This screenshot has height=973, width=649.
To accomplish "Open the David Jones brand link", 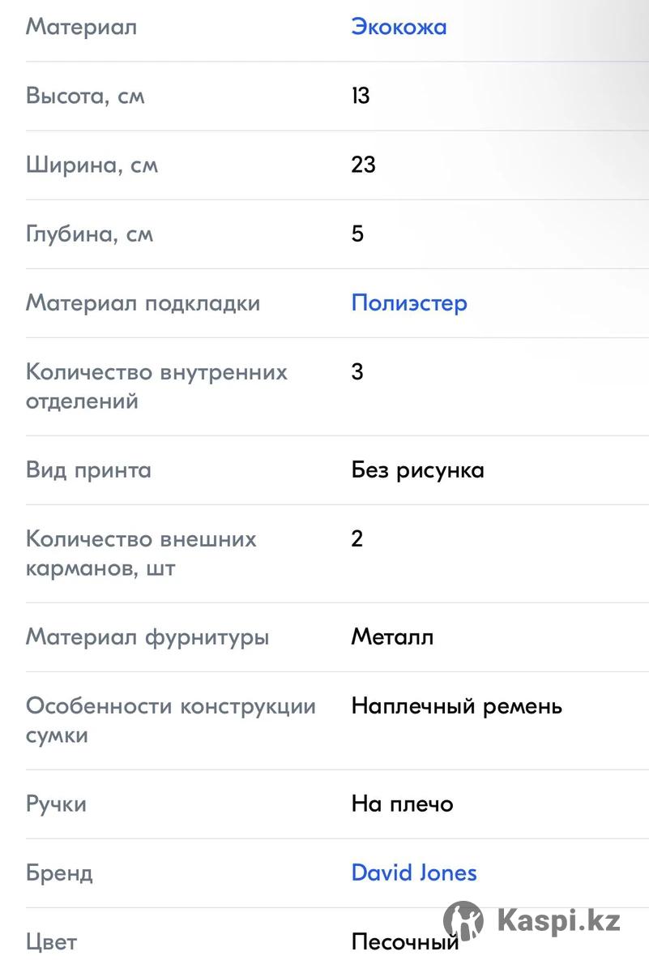I will (x=414, y=872).
